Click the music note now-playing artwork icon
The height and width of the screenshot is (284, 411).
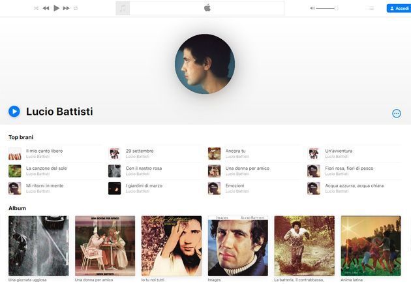click(123, 8)
